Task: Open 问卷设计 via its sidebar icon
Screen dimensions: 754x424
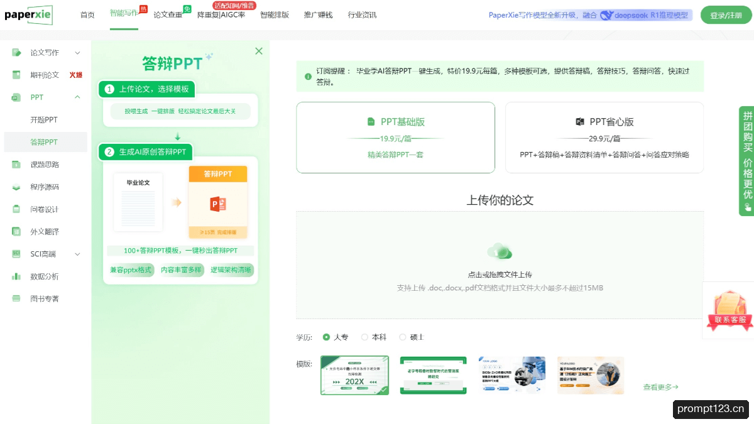Action: (x=16, y=209)
